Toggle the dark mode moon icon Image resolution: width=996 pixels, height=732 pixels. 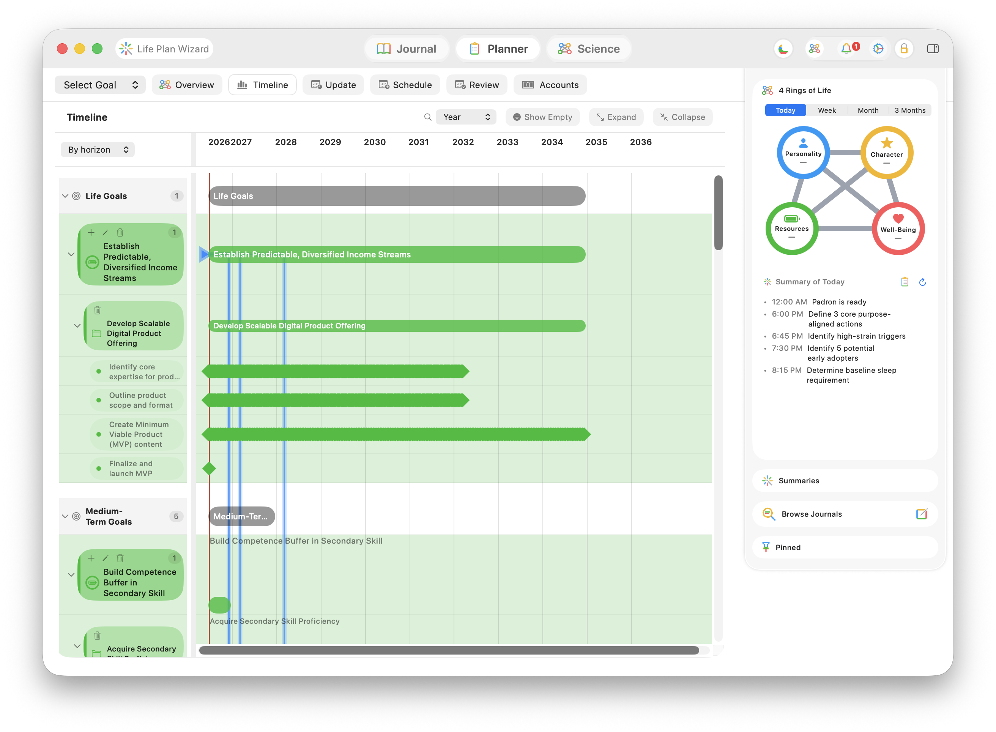(783, 49)
